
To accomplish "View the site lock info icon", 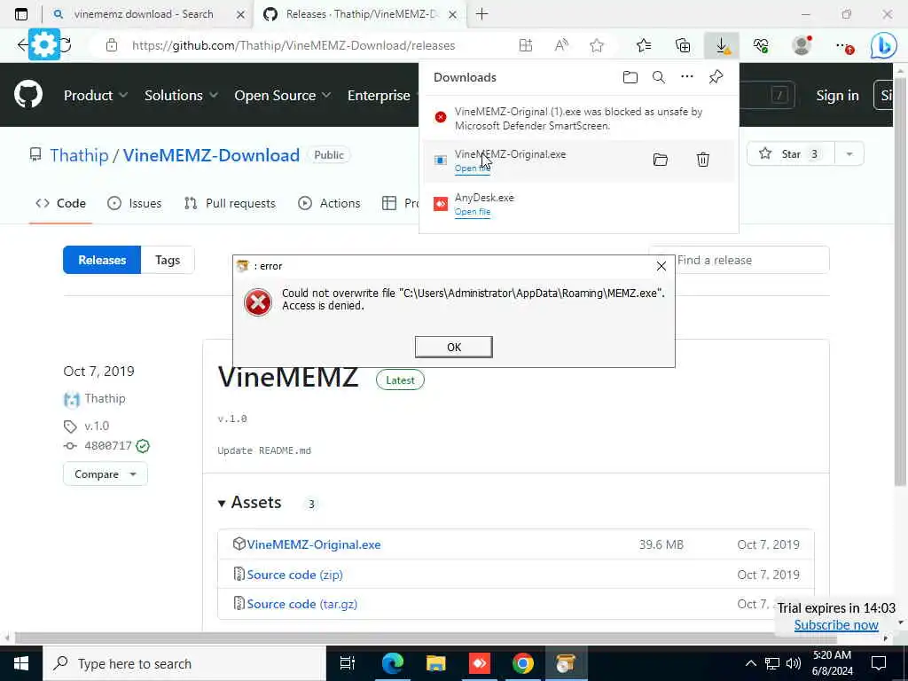I will 112,46.
